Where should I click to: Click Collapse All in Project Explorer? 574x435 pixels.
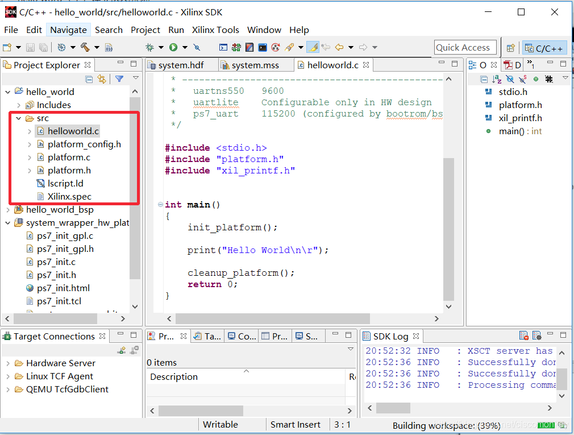89,79
